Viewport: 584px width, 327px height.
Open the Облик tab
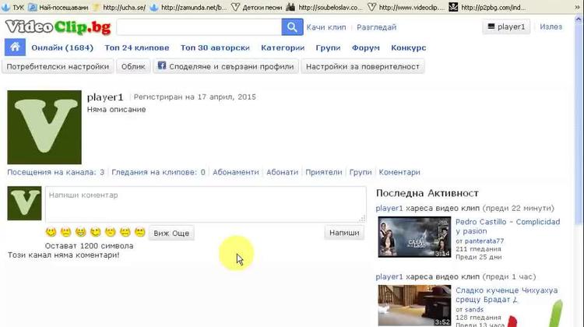tap(133, 67)
